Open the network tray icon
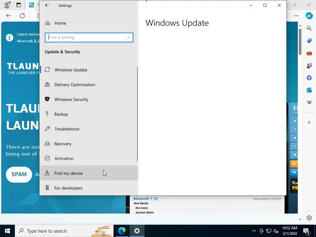316x237 pixels. click(269, 231)
